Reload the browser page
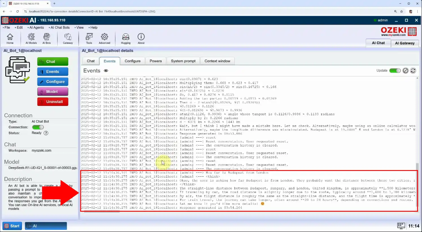The width and height of the screenshot is (422, 232). pyautogui.click(x=18, y=12)
